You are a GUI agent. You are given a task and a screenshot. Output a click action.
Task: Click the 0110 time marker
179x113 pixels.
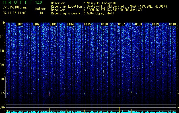tap(172, 24)
